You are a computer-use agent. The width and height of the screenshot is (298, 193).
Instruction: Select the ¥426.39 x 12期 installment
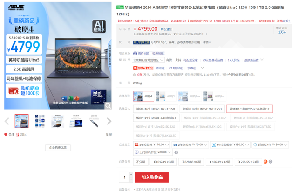click(219, 162)
